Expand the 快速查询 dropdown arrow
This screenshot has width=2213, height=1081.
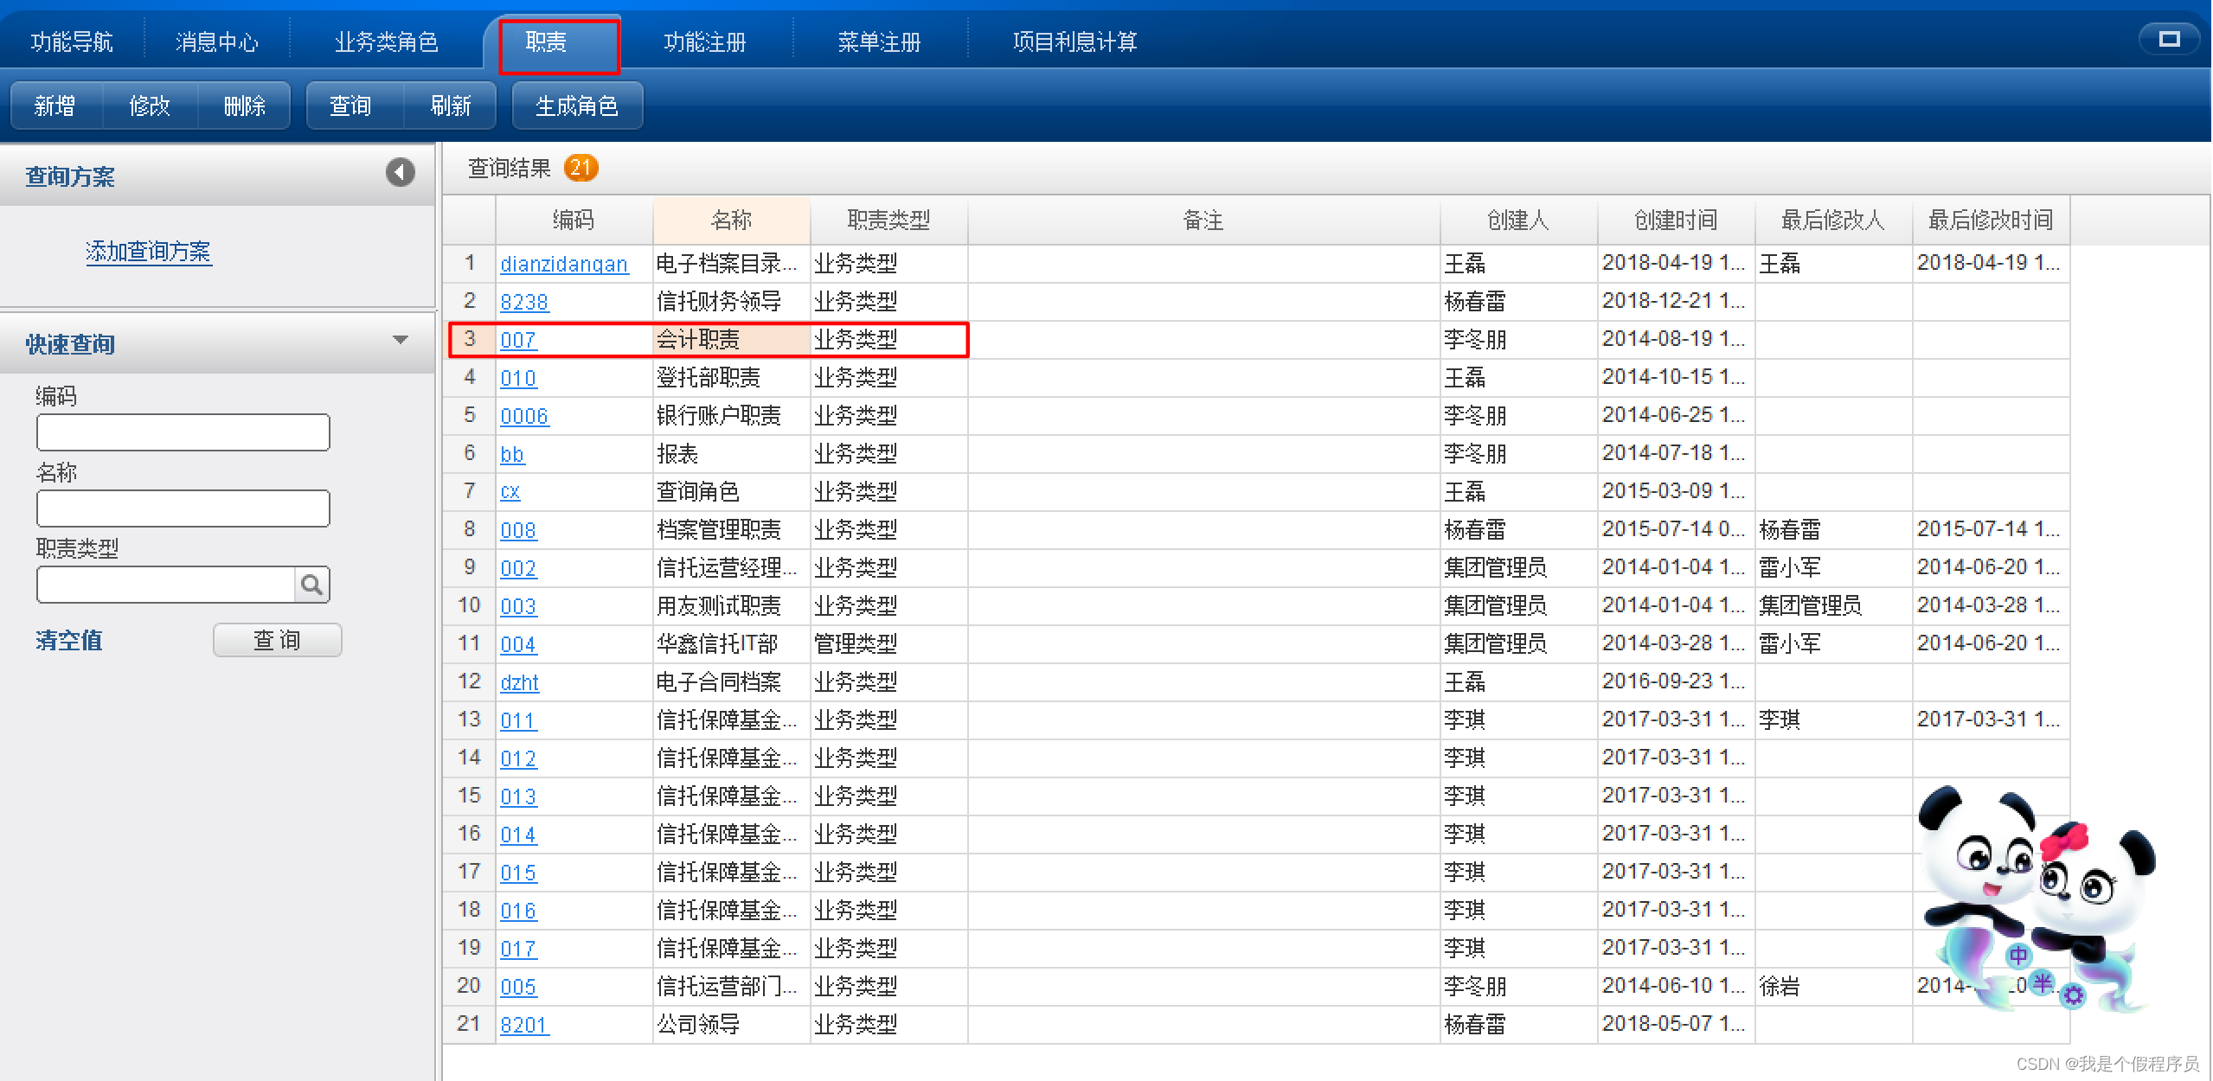(400, 340)
